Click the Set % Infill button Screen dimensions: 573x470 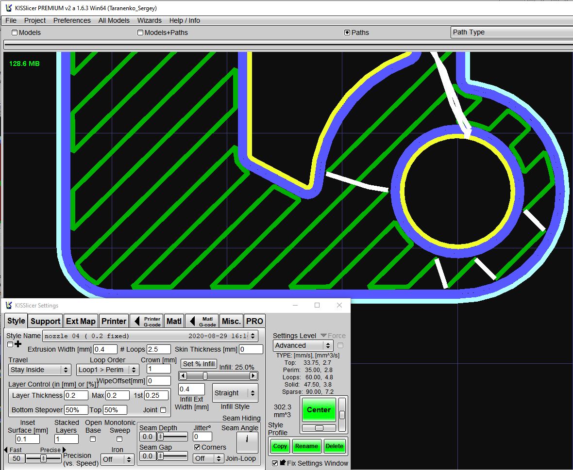(199, 364)
